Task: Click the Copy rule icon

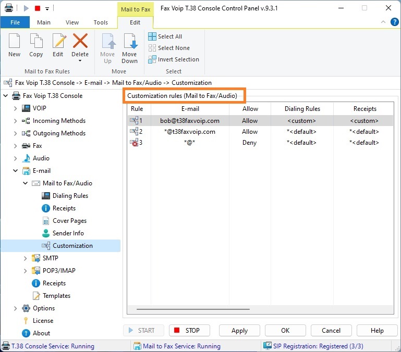Action: pos(36,41)
